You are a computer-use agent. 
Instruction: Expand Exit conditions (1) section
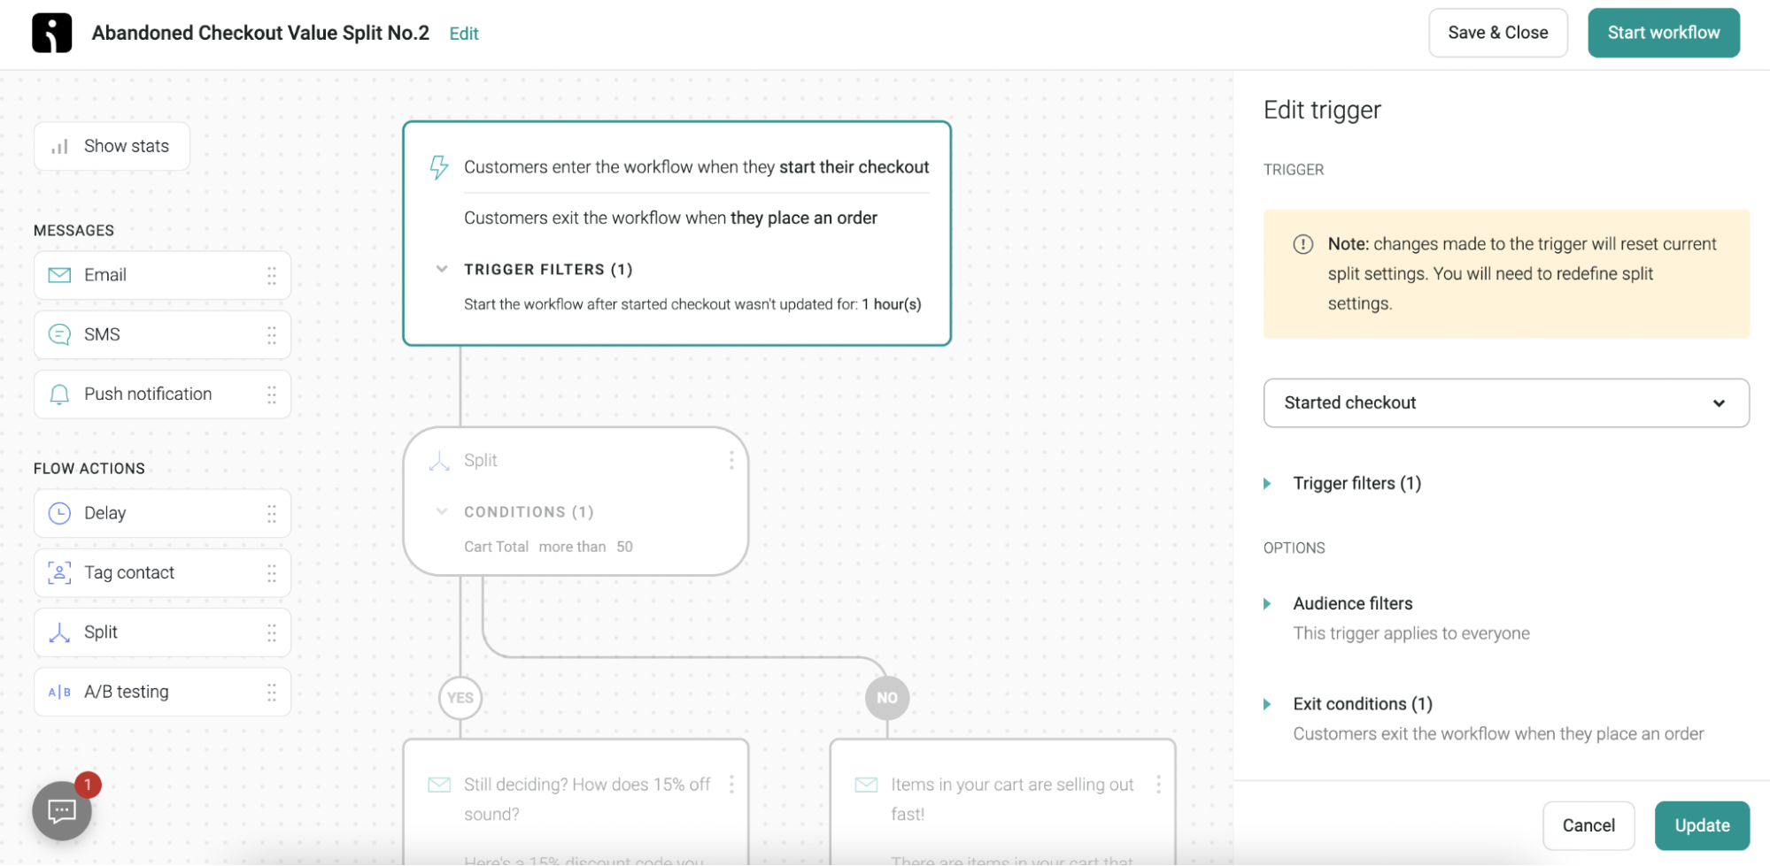pyautogui.click(x=1362, y=704)
